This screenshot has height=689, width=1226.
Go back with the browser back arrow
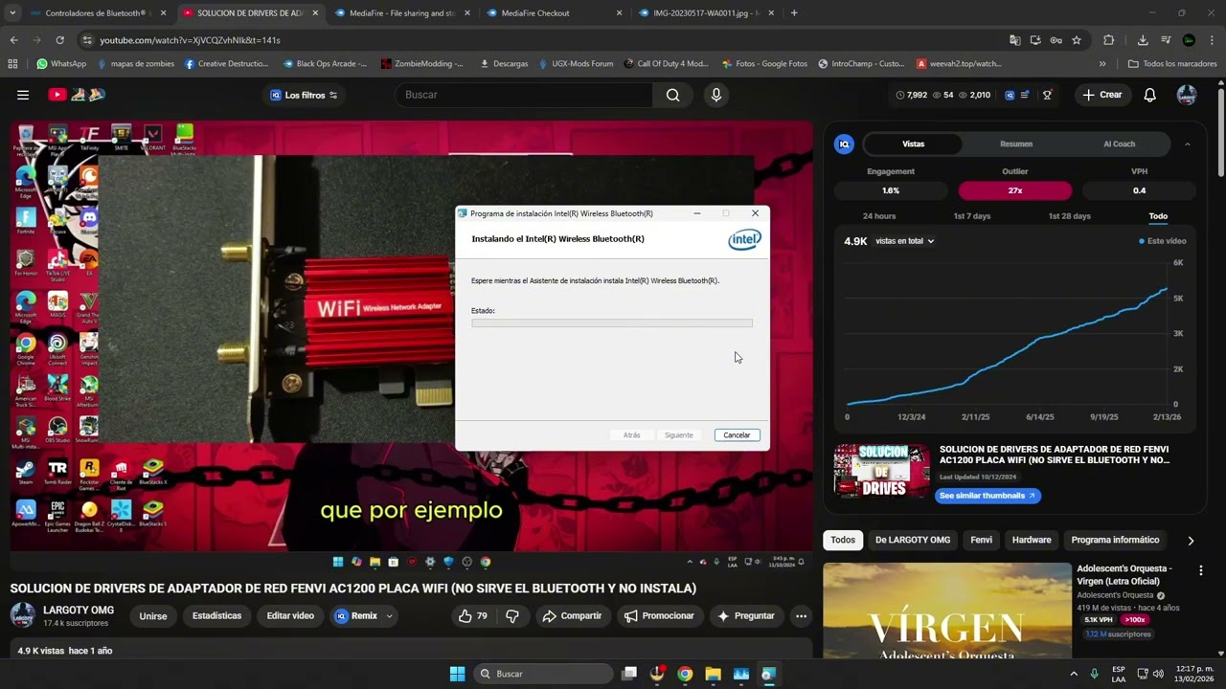(x=13, y=40)
